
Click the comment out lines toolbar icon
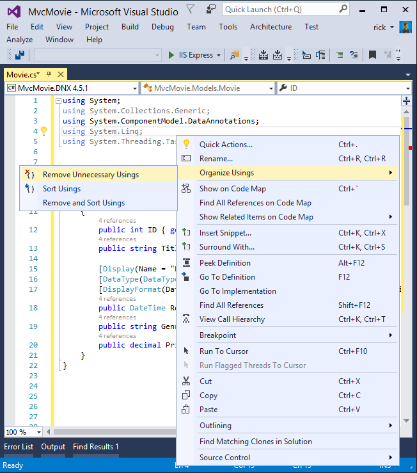[339, 55]
